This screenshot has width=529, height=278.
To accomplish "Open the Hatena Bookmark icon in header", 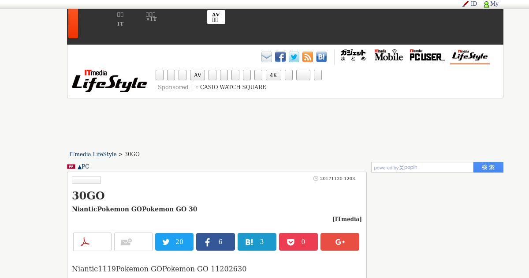I will click(321, 57).
